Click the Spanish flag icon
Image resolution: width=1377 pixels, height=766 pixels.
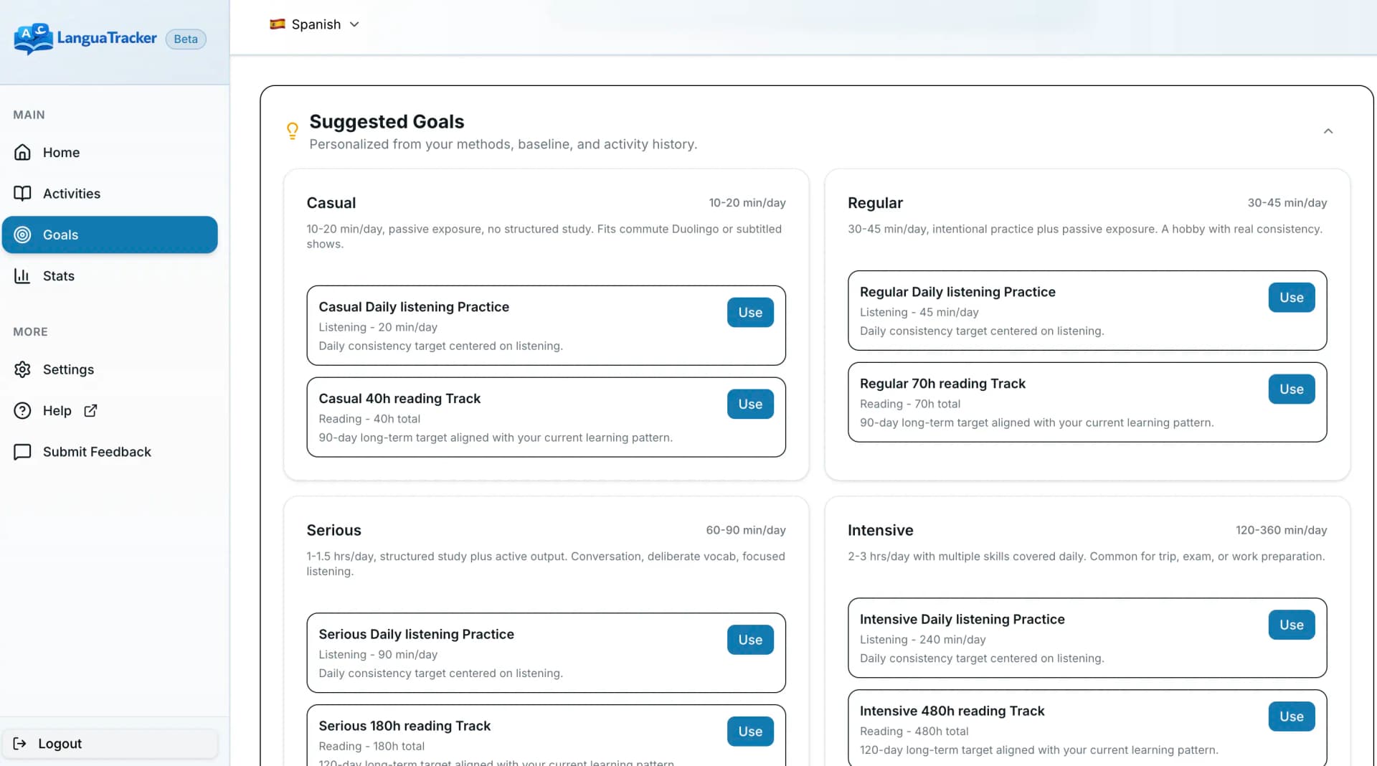point(278,24)
